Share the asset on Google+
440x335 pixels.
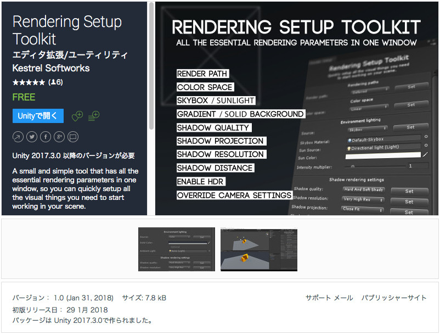(x=59, y=137)
